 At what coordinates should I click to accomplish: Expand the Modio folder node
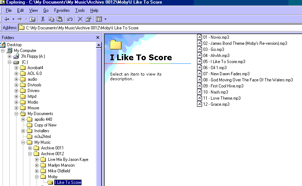16,102
